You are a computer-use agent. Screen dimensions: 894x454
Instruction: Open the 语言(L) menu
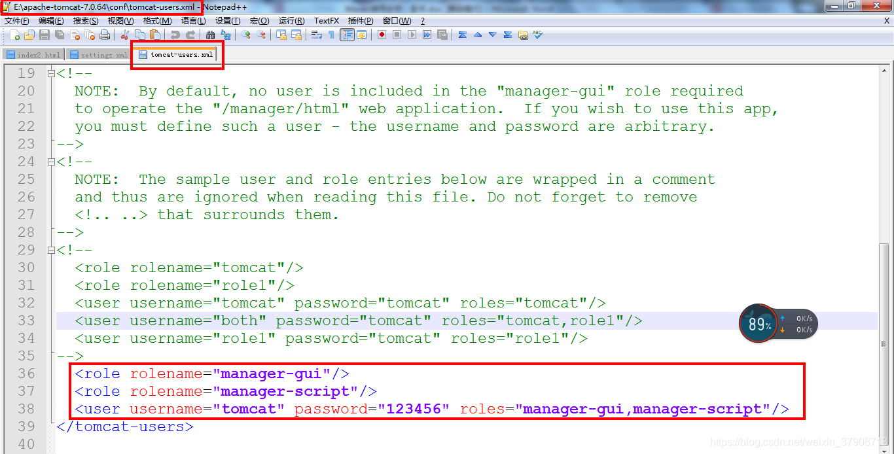(x=194, y=21)
